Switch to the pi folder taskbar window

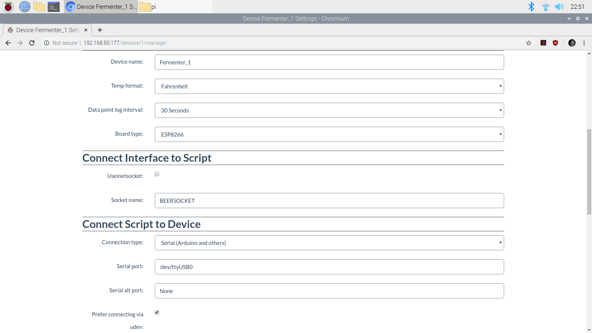click(175, 7)
